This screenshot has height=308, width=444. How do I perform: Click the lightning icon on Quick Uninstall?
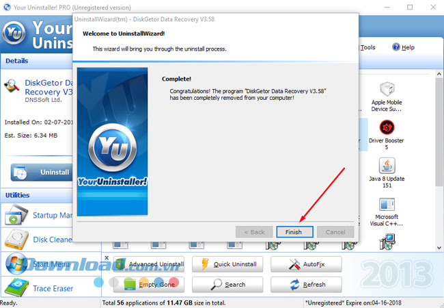tap(205, 264)
